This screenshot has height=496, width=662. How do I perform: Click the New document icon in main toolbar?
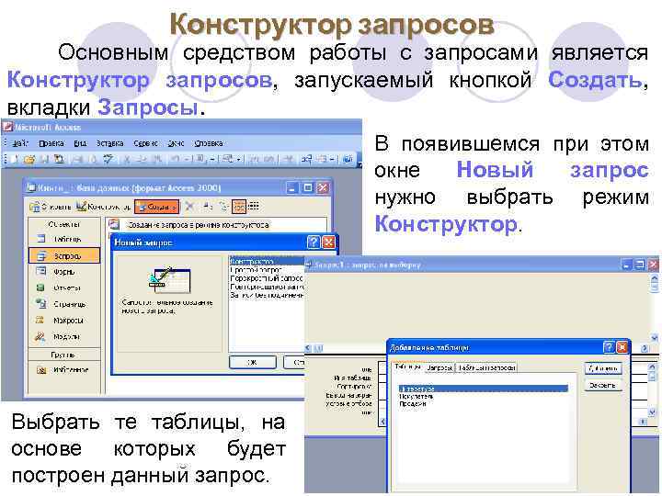click(x=15, y=160)
